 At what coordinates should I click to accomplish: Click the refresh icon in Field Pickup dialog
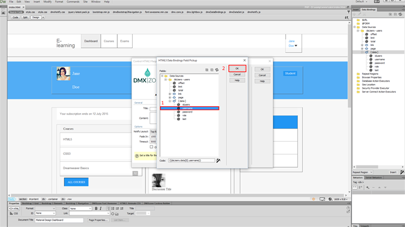coord(217,70)
